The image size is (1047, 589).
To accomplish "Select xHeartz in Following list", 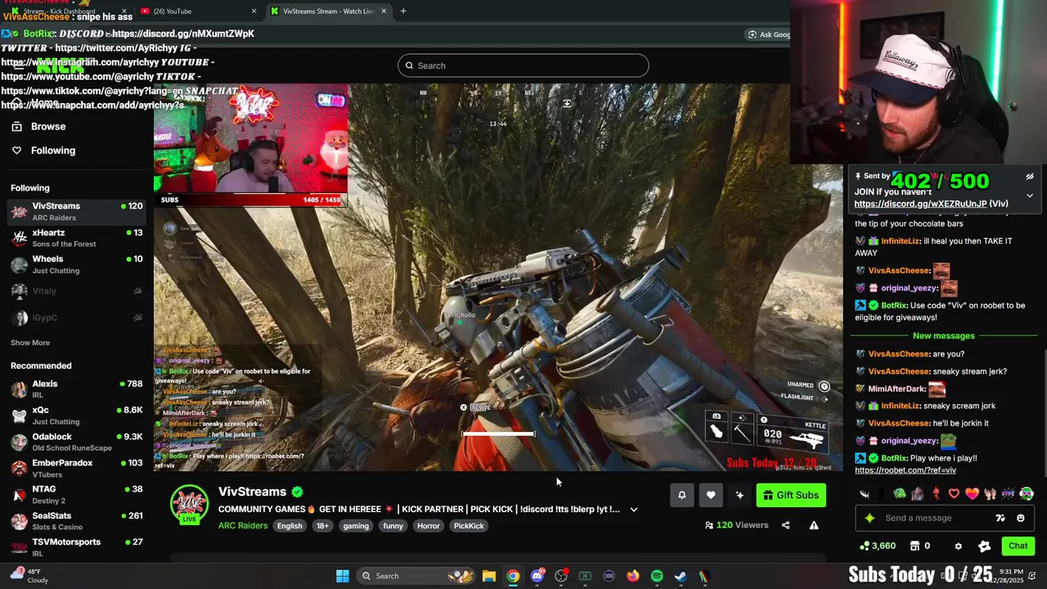I will tap(75, 238).
